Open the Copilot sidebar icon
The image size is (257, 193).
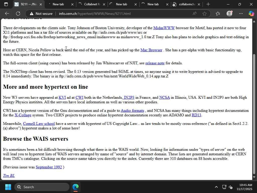coord(251,14)
